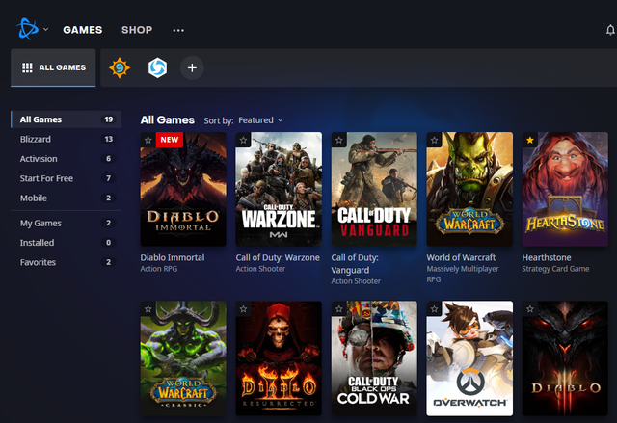Open the Hearthstone favorite tab icon
The width and height of the screenshot is (617, 423).
tap(120, 67)
